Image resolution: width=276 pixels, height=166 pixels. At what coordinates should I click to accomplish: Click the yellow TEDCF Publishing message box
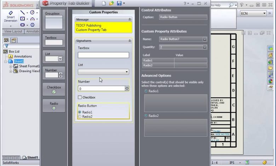[103, 28]
